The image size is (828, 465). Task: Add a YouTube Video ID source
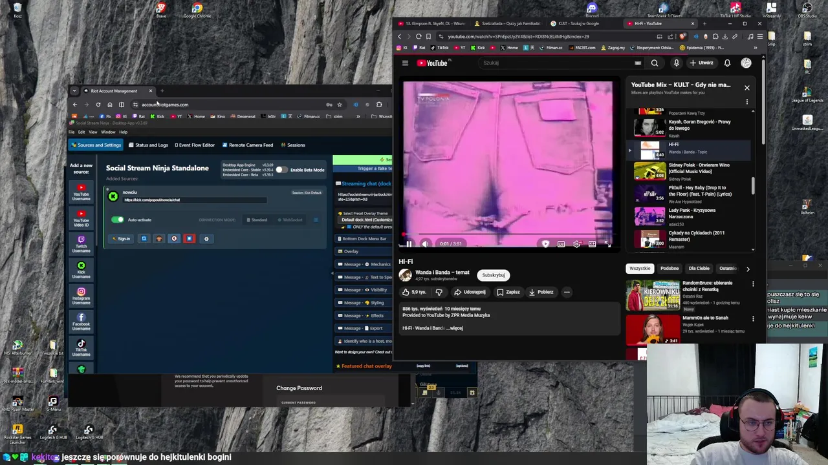(81, 218)
